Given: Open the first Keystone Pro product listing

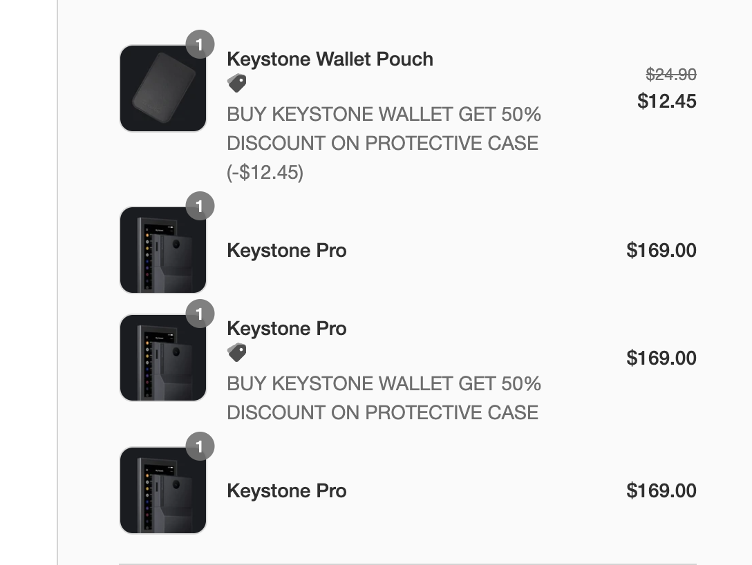Looking at the screenshot, I should (286, 250).
